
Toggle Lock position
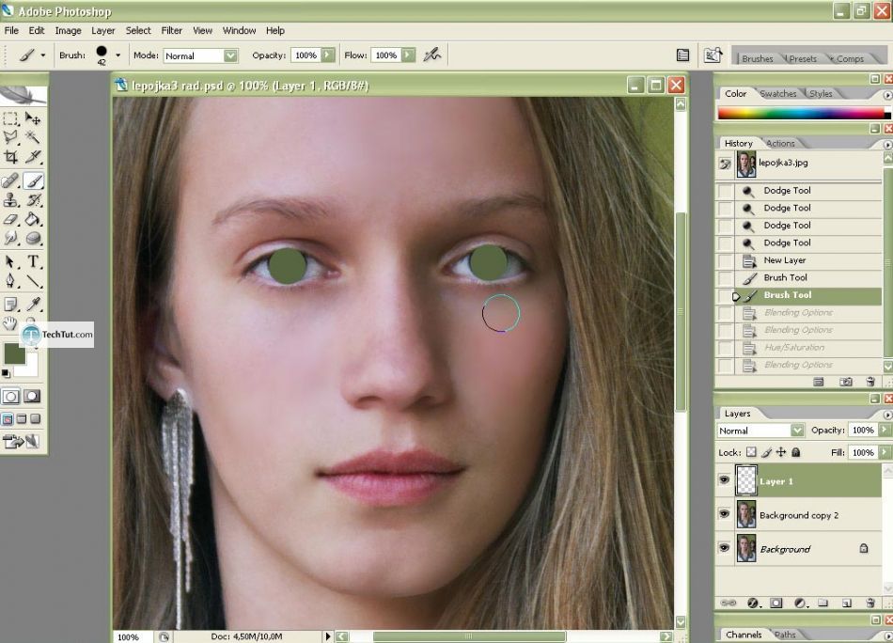point(781,452)
